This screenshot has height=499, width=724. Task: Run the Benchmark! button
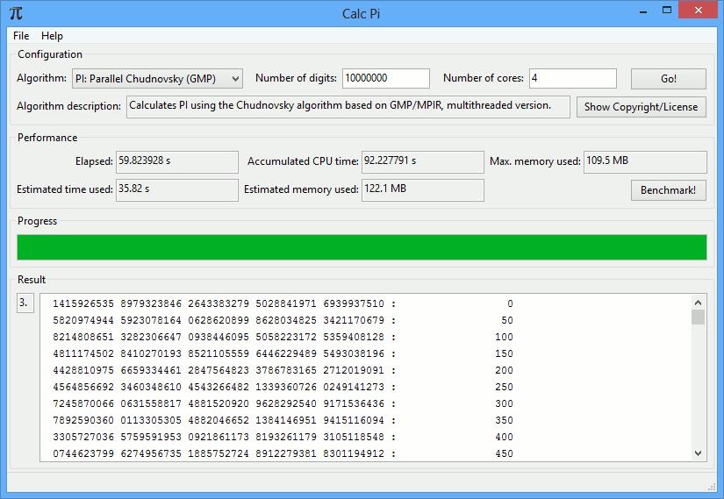pos(669,190)
